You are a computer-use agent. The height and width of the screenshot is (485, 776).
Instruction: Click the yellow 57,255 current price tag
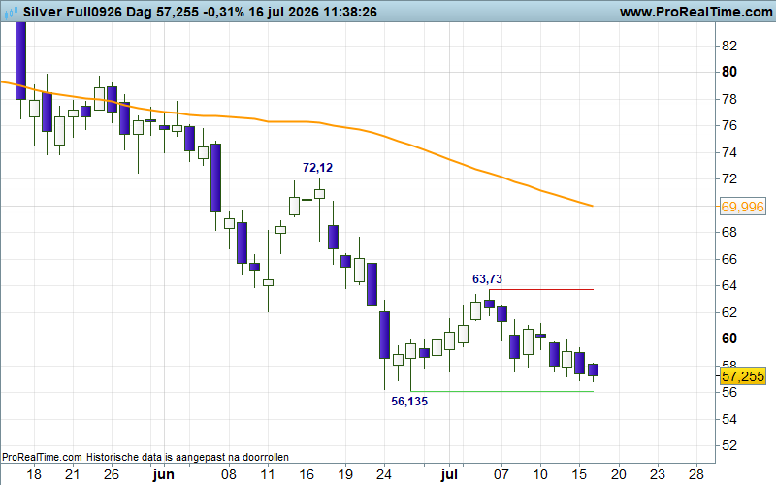742,376
